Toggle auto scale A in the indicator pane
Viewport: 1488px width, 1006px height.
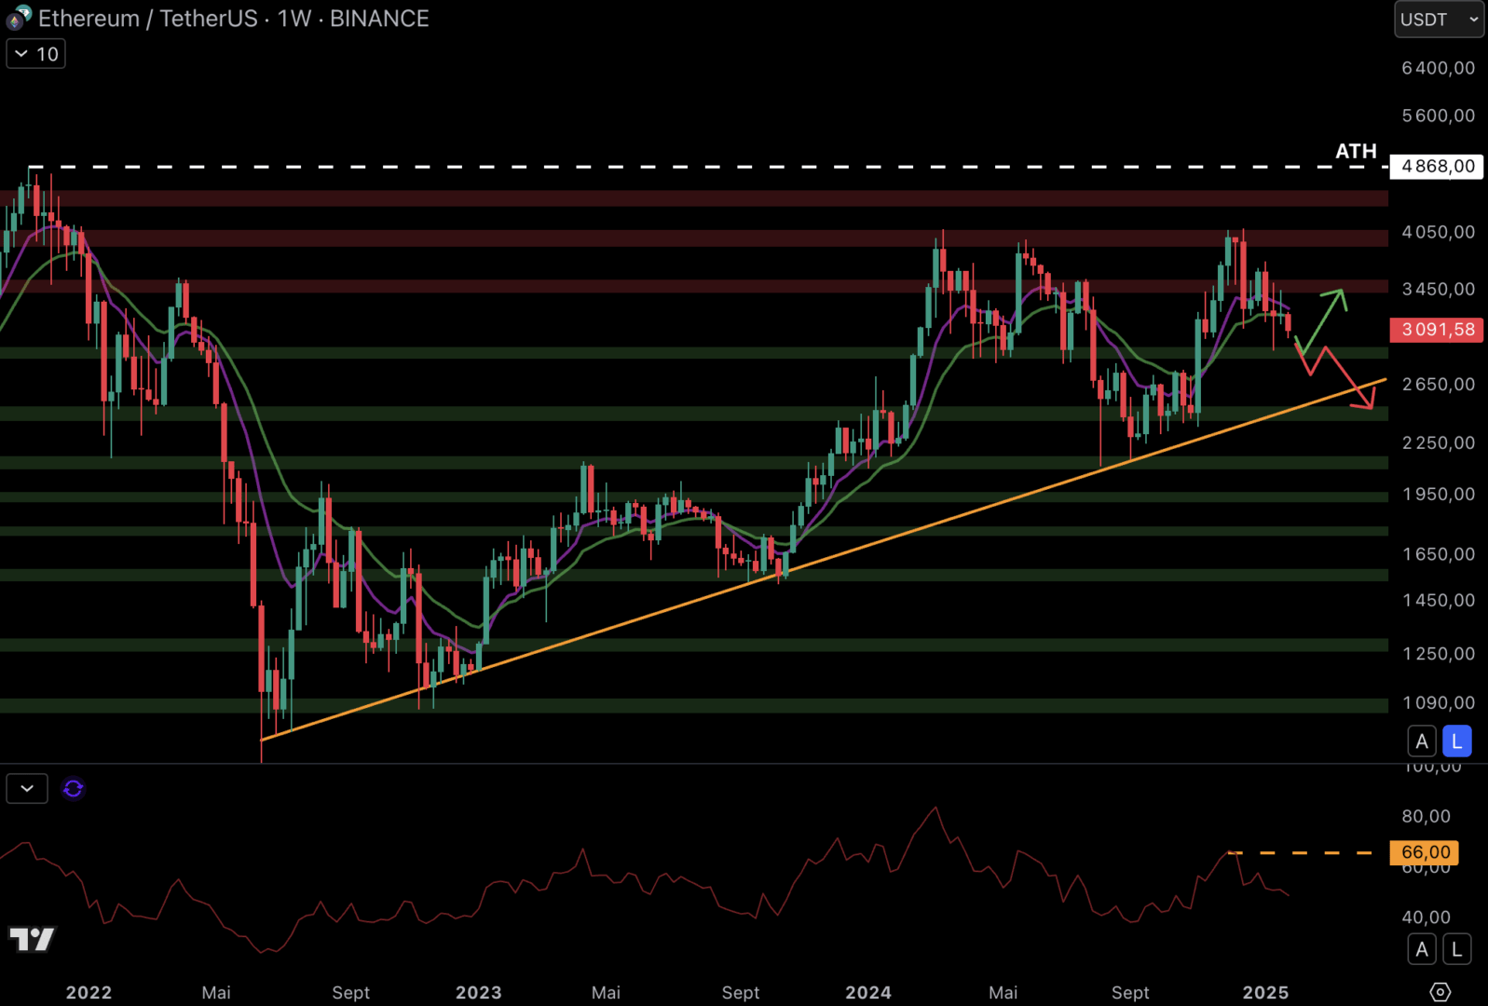(1421, 949)
